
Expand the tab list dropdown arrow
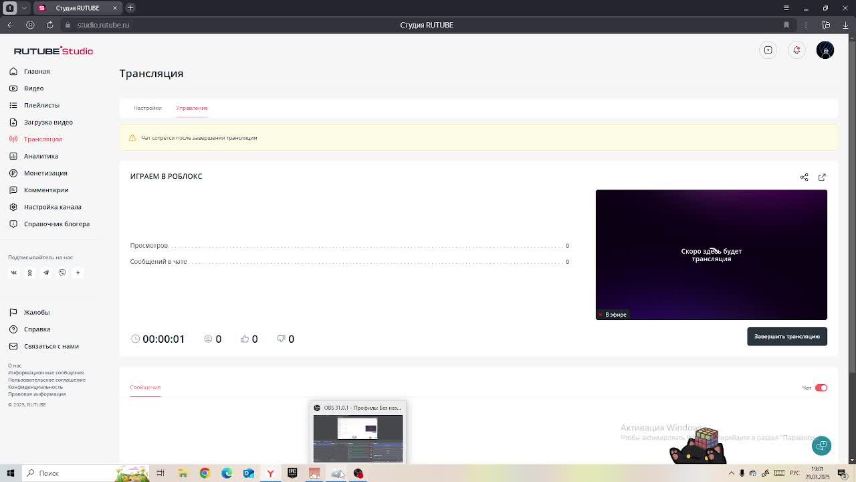click(x=24, y=8)
